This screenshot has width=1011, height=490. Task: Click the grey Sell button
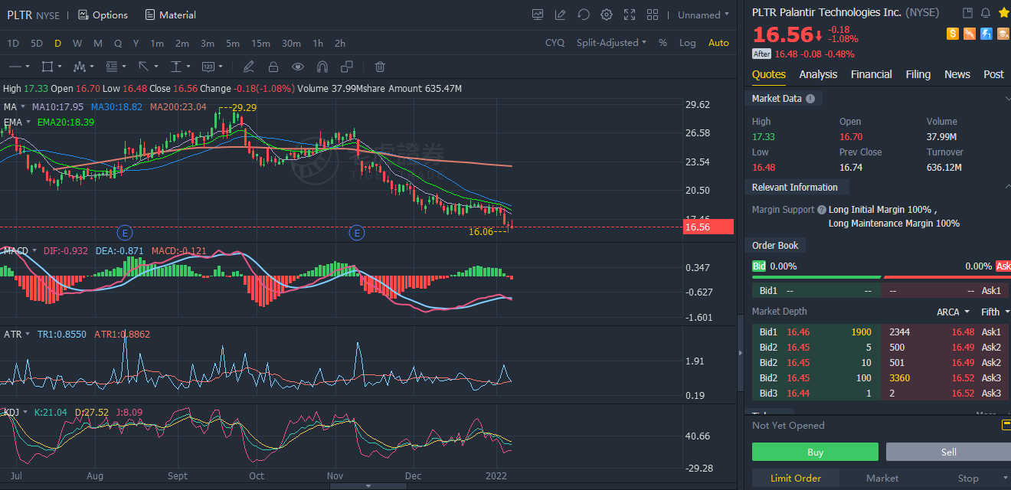(948, 452)
